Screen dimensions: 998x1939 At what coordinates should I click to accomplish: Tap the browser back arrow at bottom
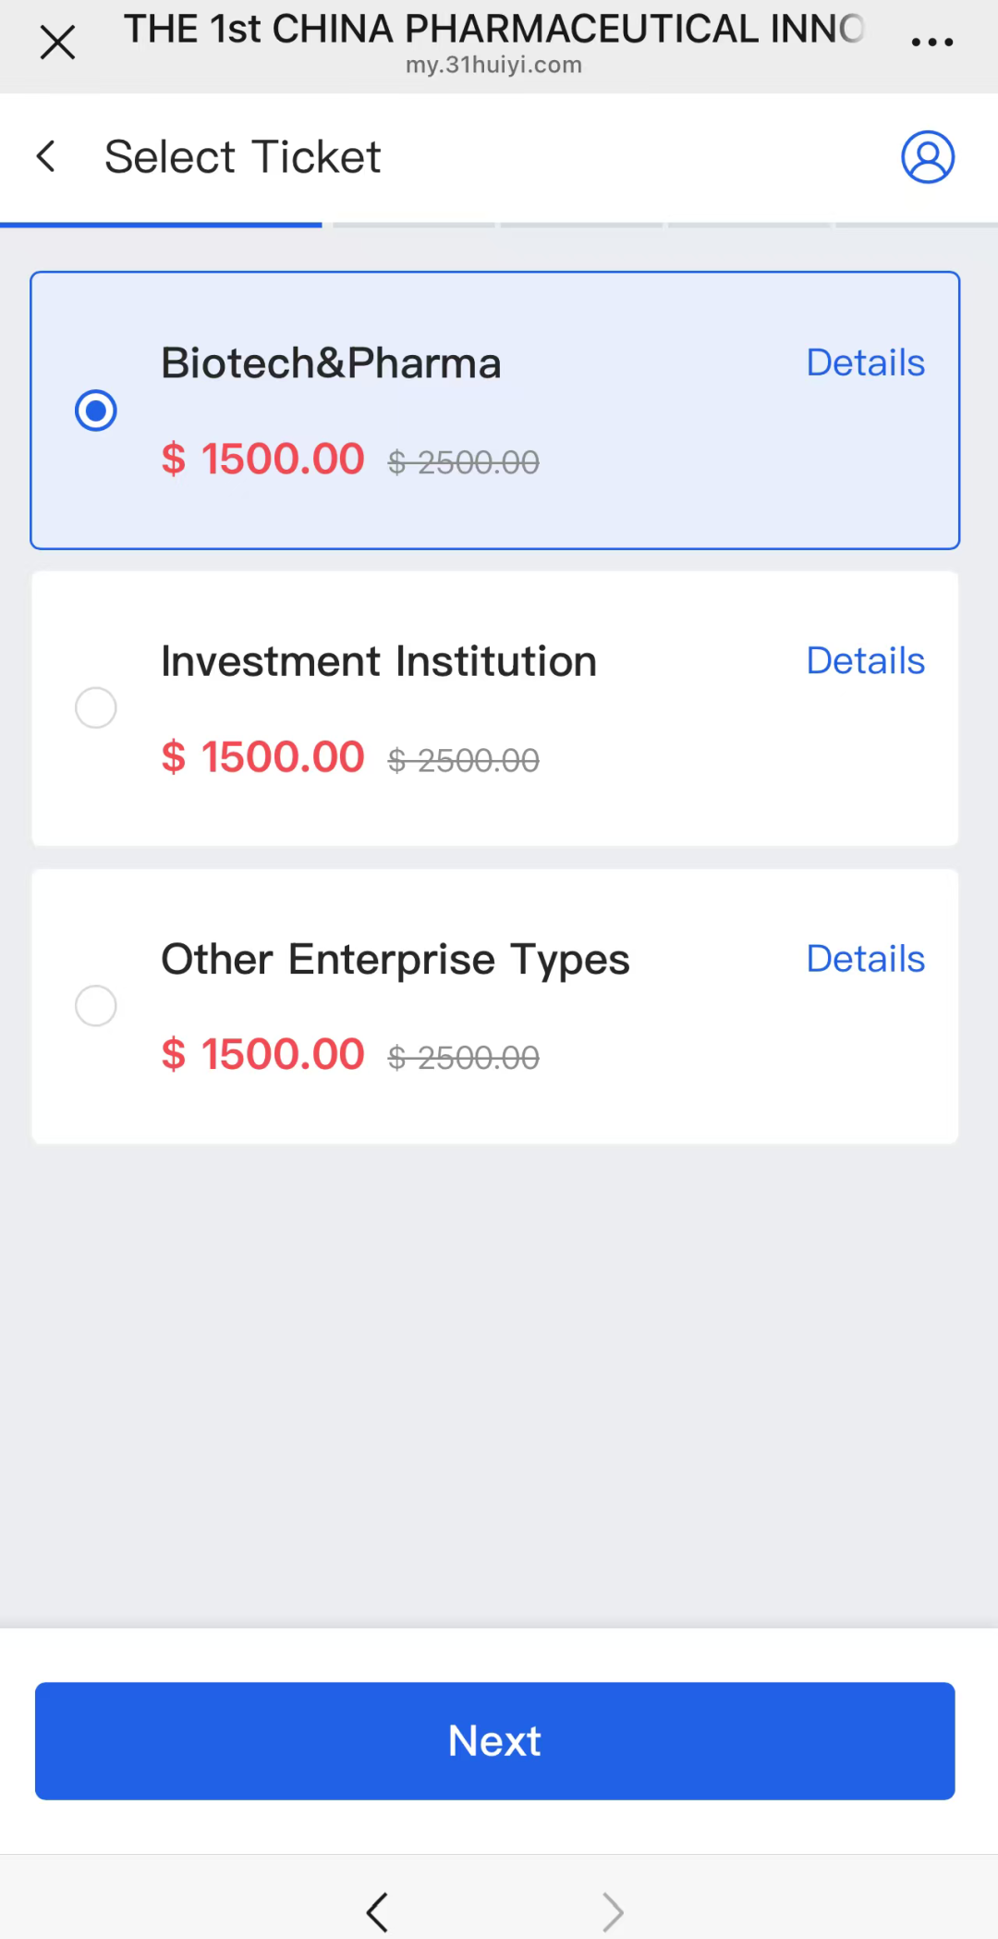click(x=377, y=1912)
